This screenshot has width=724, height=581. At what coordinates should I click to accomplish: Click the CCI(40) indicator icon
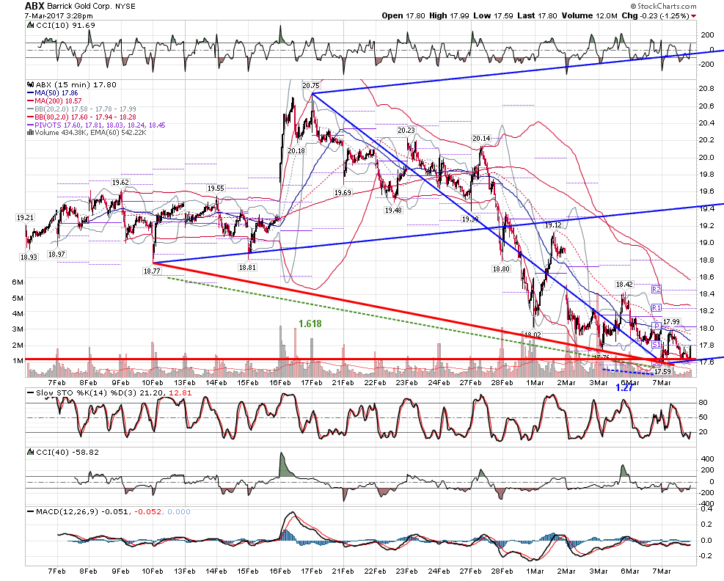click(x=31, y=452)
